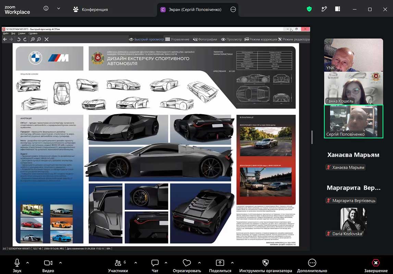Viewport: 393px width, 274px height.
Task: Open the annotation pen tool
Action: pos(324,9)
